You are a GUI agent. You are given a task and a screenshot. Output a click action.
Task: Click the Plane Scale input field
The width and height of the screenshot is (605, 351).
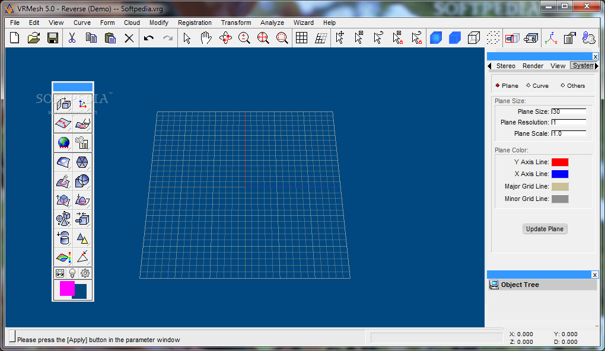point(569,133)
